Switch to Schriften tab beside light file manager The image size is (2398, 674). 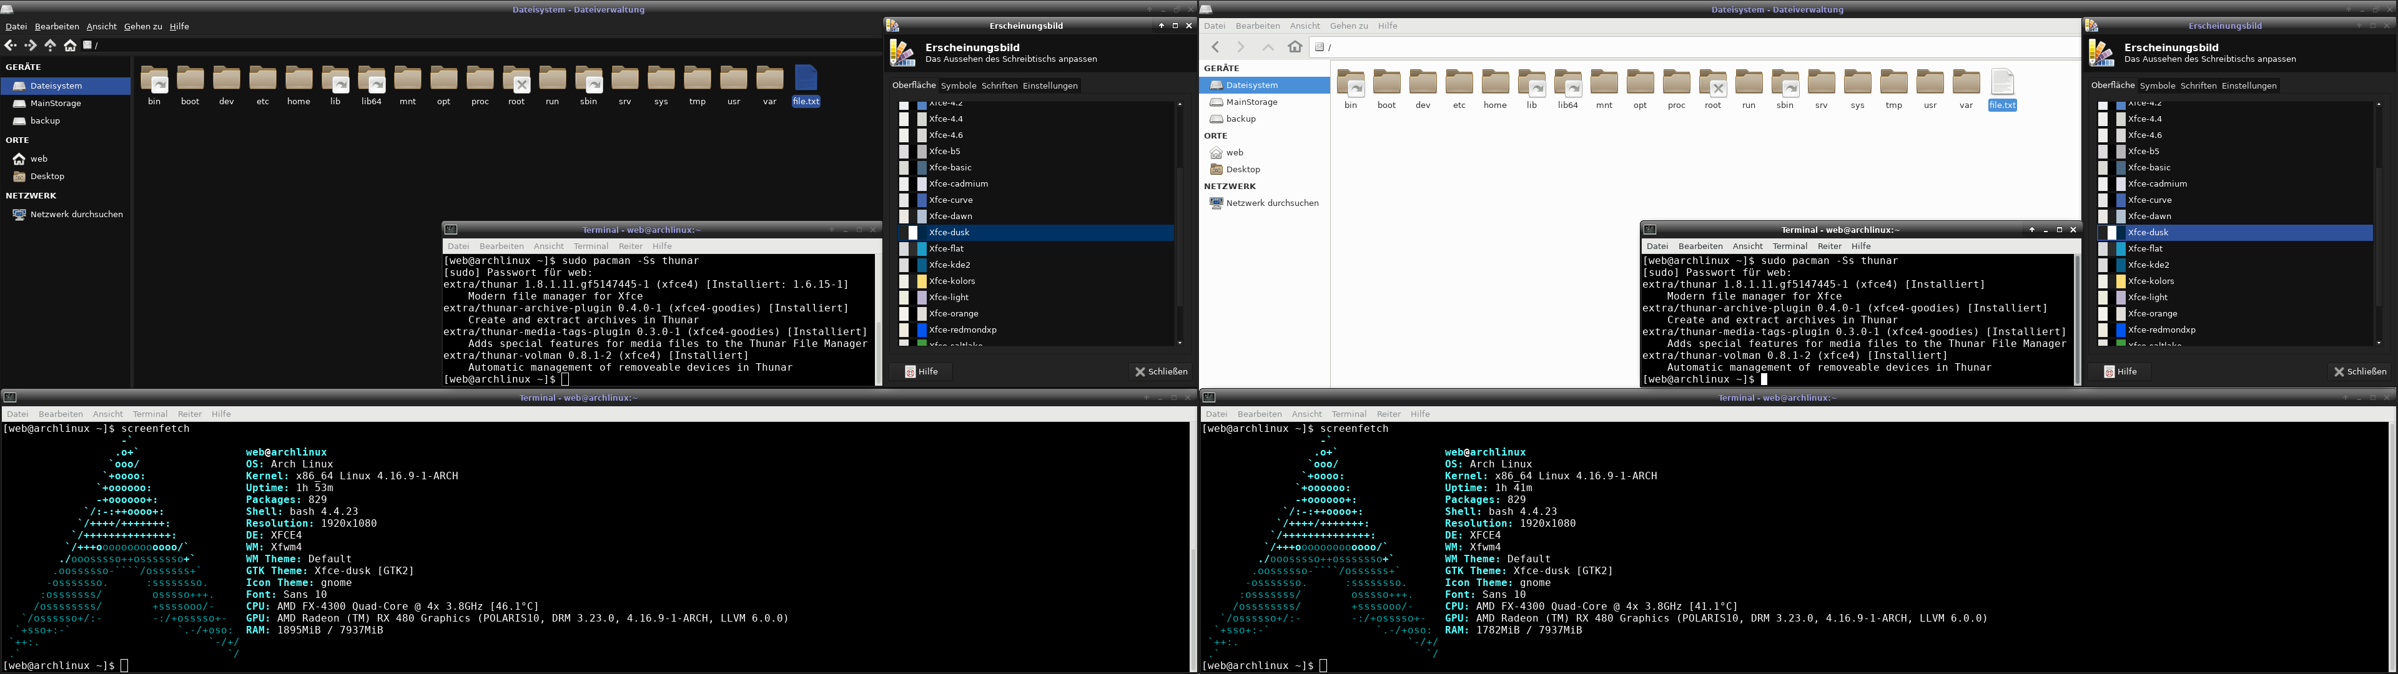[x=2198, y=85]
